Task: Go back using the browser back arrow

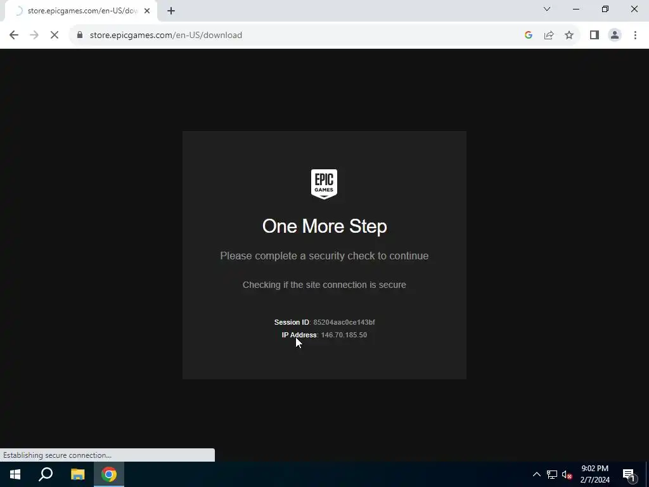Action: click(14, 36)
